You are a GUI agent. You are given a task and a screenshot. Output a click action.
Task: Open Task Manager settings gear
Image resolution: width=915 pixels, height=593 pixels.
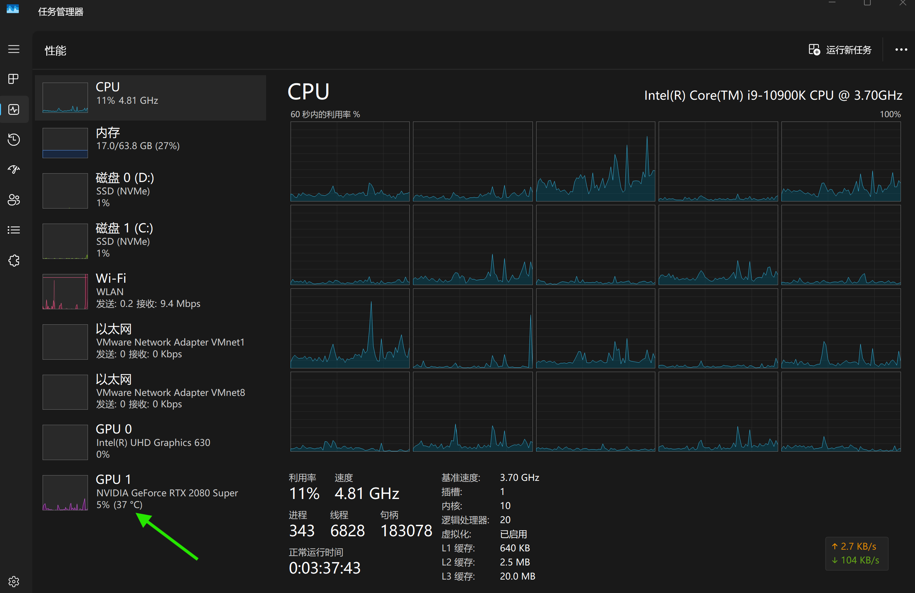pos(14,581)
